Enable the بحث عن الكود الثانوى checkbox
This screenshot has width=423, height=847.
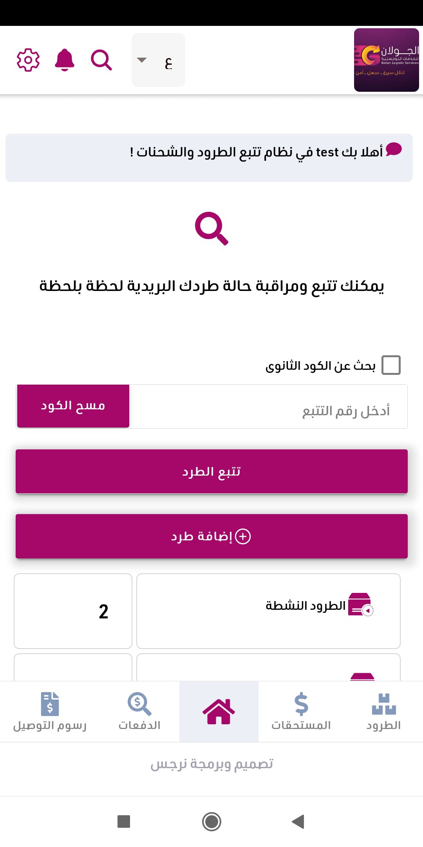pyautogui.click(x=391, y=365)
